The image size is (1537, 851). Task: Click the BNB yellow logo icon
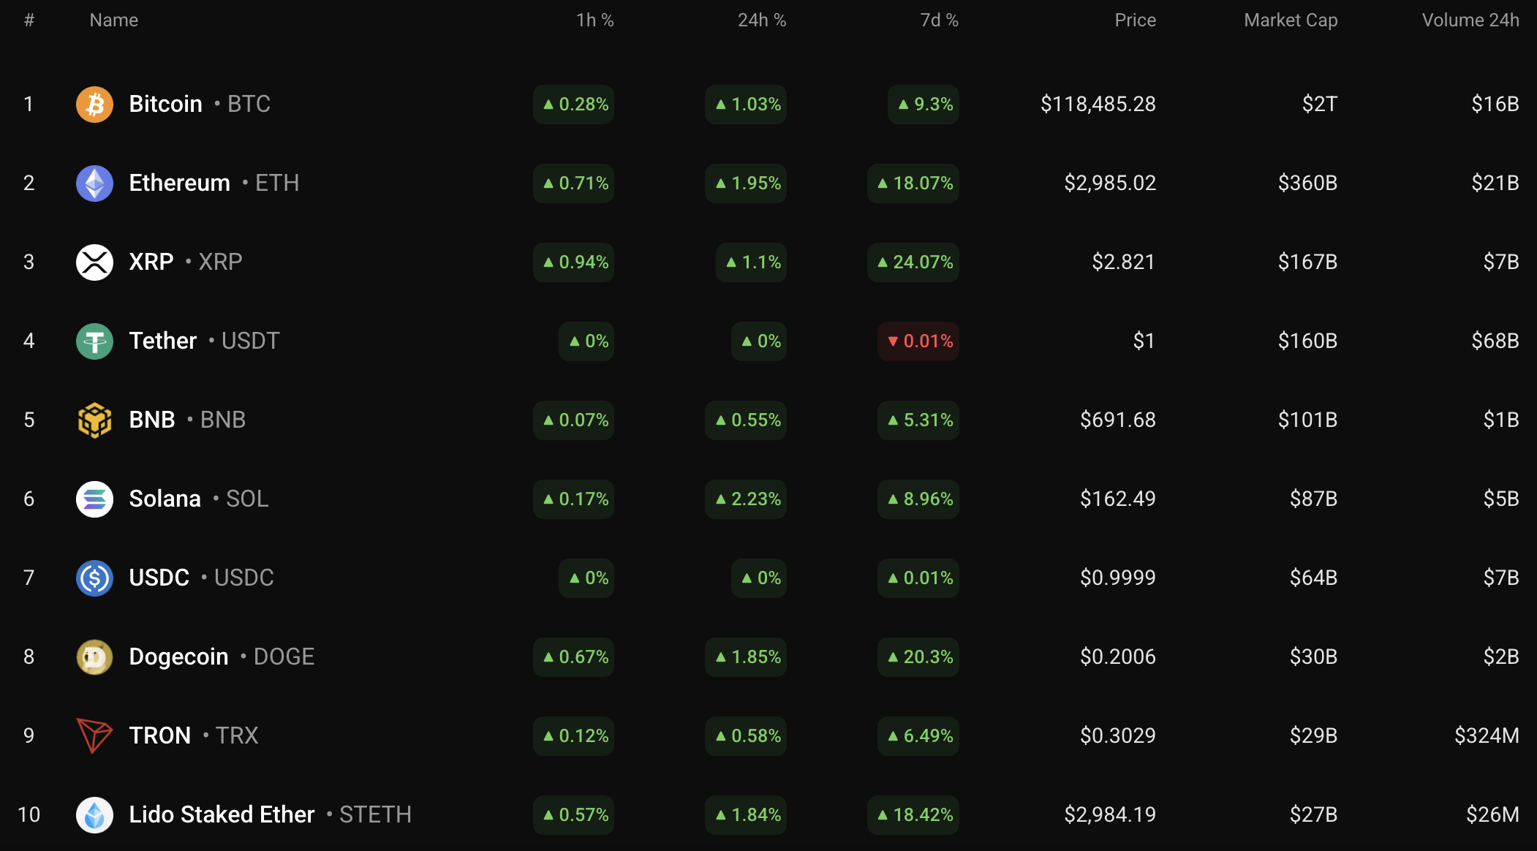click(x=94, y=420)
